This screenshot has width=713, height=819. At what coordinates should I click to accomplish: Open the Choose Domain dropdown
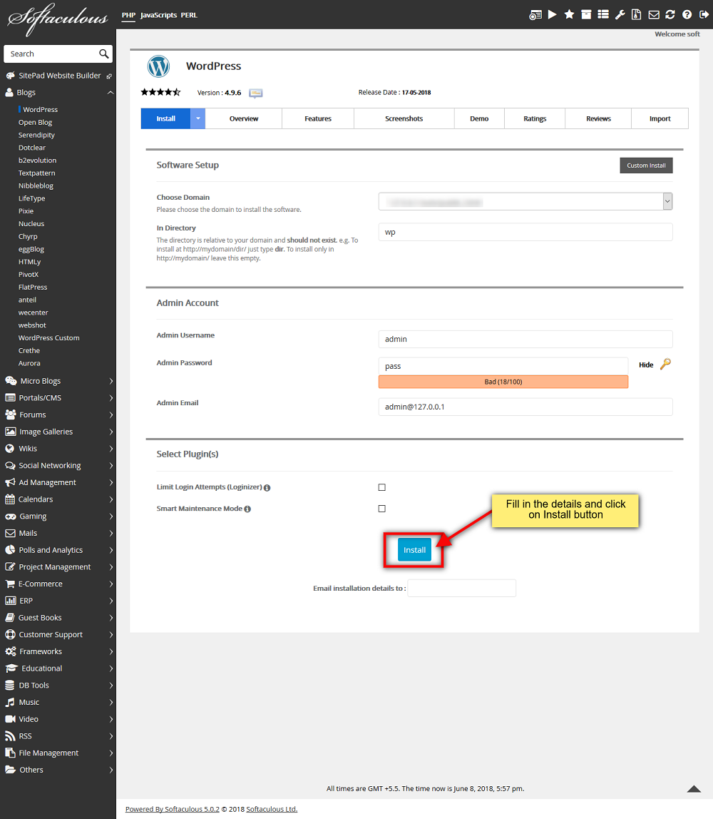tap(667, 202)
